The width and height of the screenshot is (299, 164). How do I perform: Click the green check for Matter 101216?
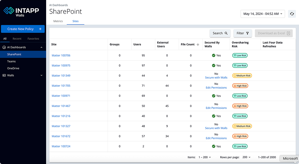click(x=214, y=116)
